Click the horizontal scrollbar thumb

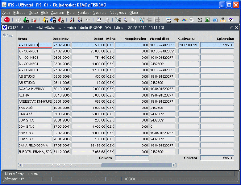[x=62, y=165]
